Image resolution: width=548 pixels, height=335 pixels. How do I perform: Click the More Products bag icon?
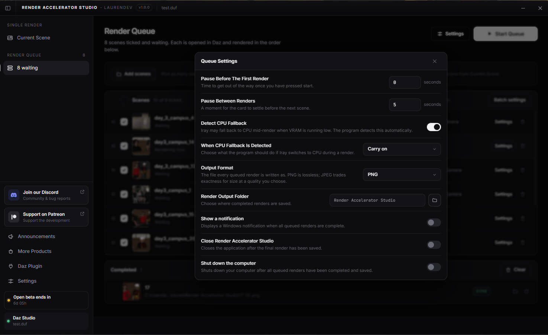tap(11, 251)
